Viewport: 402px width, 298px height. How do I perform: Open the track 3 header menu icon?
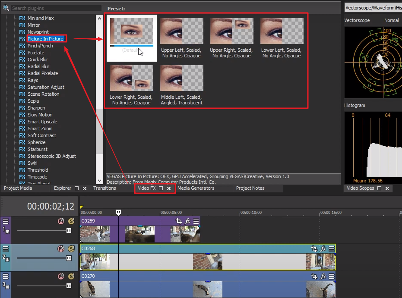(x=6, y=276)
